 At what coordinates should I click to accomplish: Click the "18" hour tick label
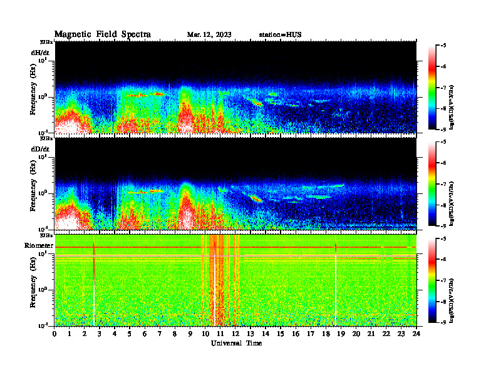coord(326,334)
